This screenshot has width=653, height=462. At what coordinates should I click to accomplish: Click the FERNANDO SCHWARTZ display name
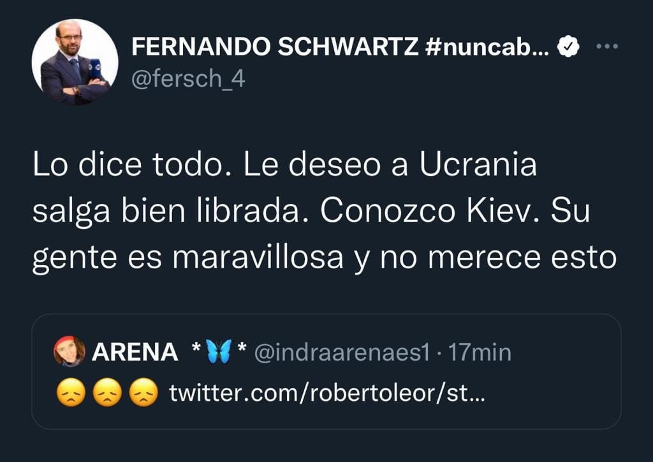point(275,46)
